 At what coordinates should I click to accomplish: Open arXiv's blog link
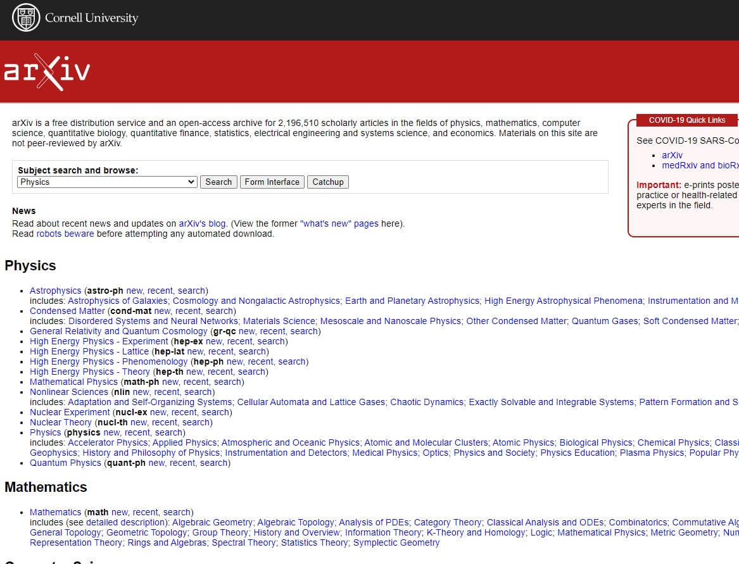203,224
